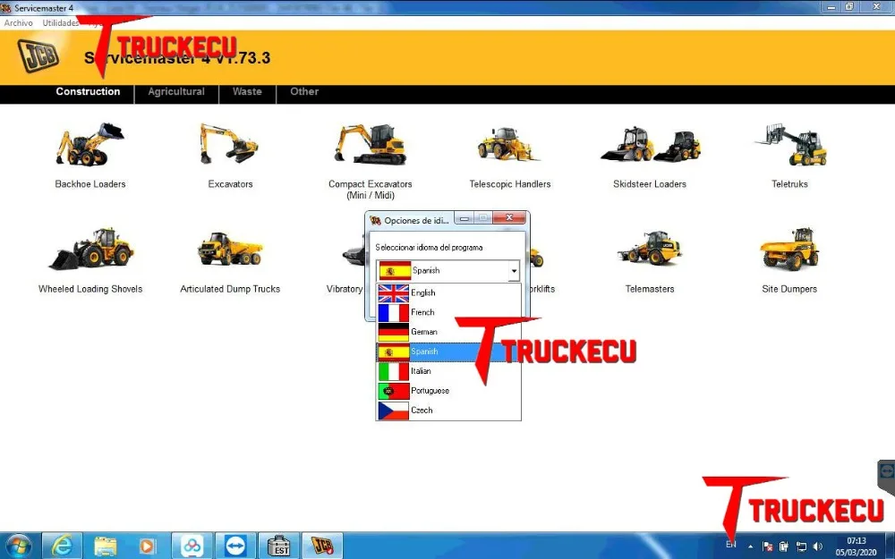The image size is (895, 559).
Task: Click the Action Center flag tray icon
Action: pyautogui.click(x=768, y=546)
